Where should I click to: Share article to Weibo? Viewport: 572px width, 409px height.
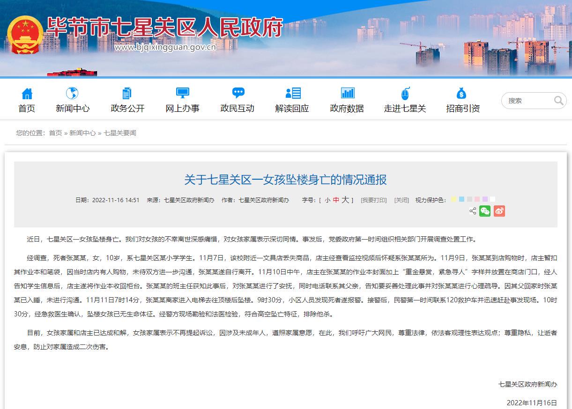click(499, 211)
